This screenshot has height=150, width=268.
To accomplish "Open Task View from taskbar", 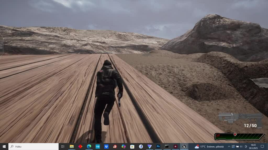I will point(63,147).
